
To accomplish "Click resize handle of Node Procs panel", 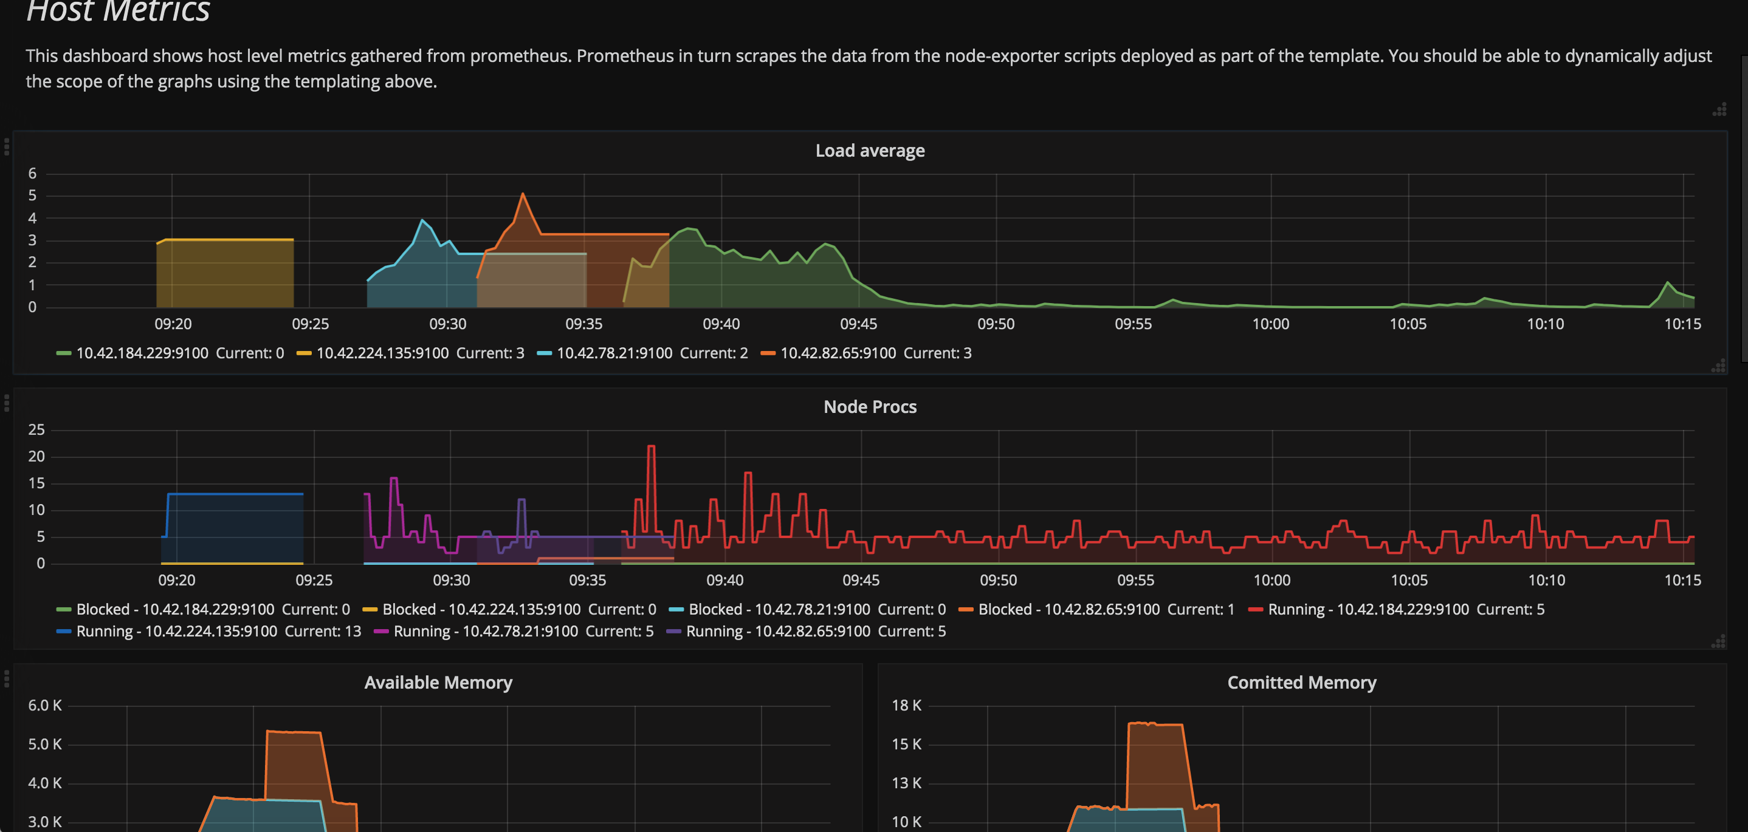I will tap(1718, 641).
